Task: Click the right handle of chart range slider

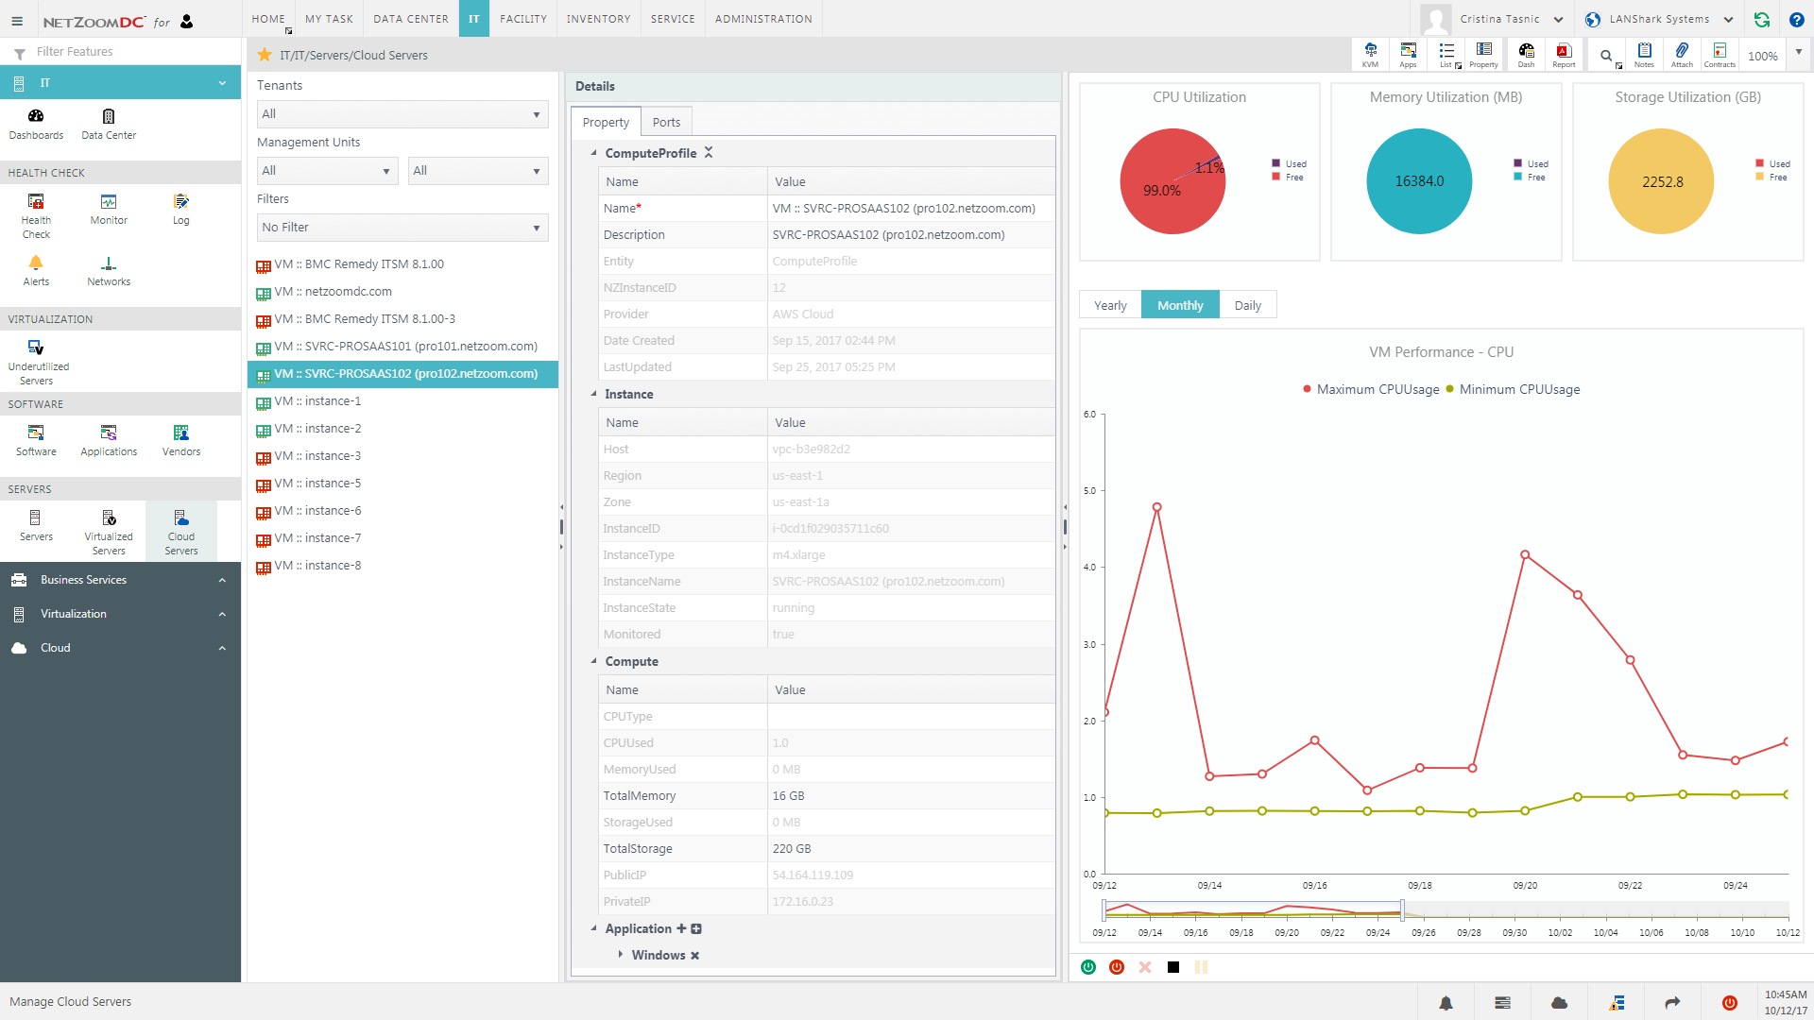Action: tap(1402, 910)
